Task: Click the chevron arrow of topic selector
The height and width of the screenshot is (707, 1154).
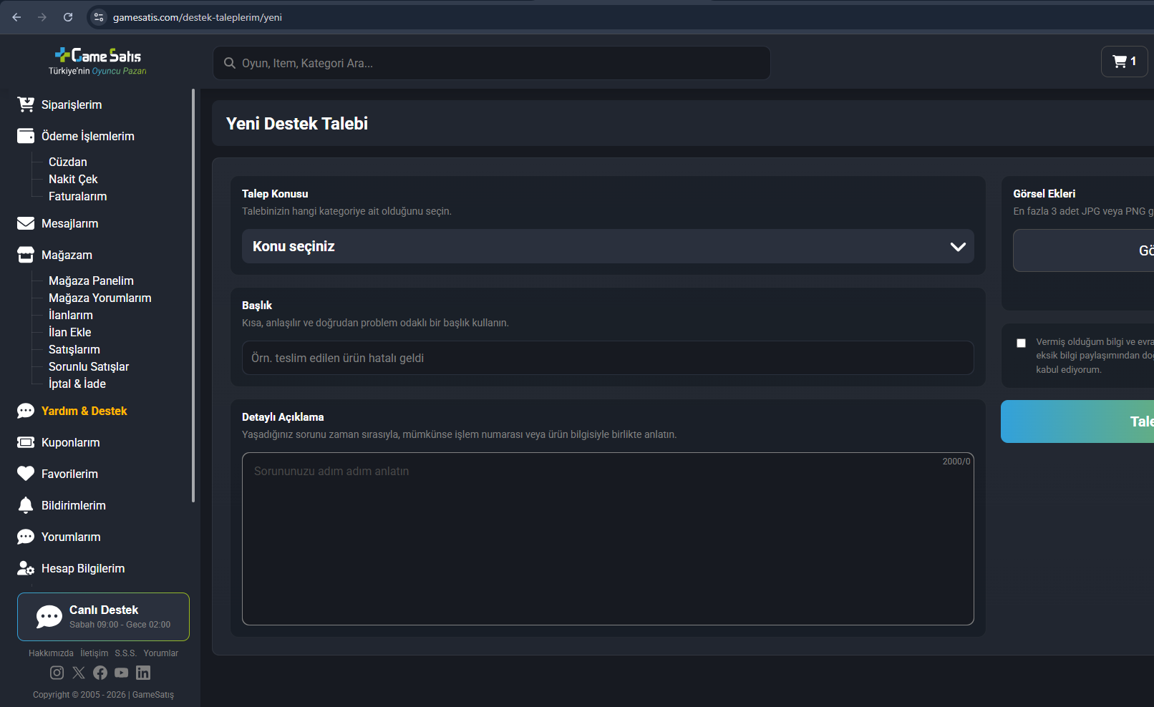Action: [x=958, y=247]
